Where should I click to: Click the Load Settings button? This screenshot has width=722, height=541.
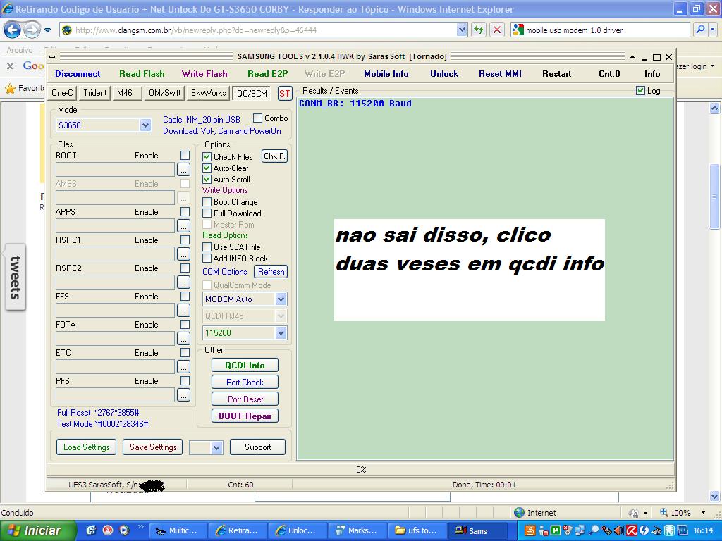87,447
